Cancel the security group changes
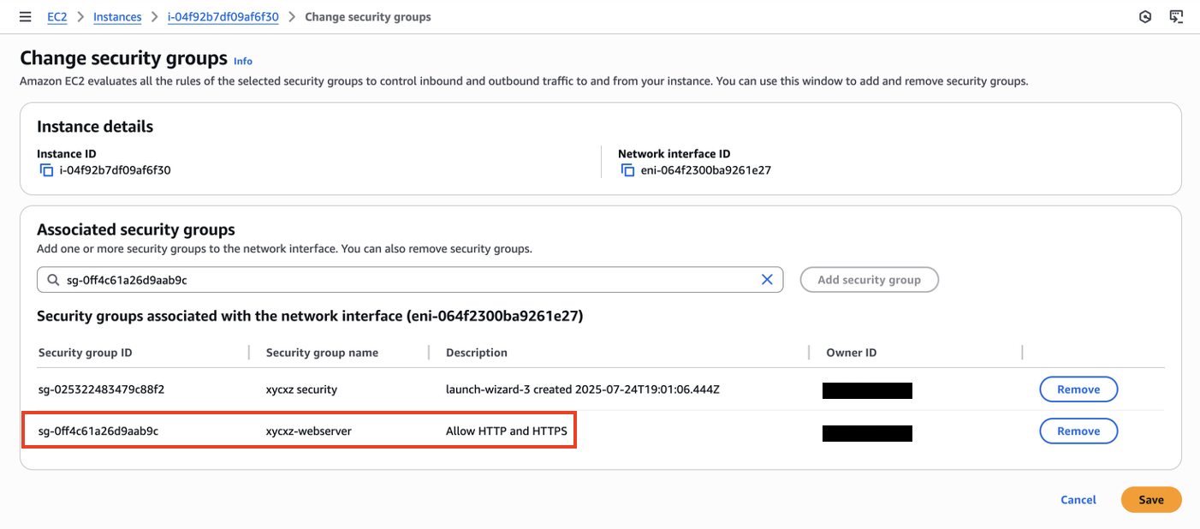This screenshot has height=529, width=1200. (x=1078, y=500)
